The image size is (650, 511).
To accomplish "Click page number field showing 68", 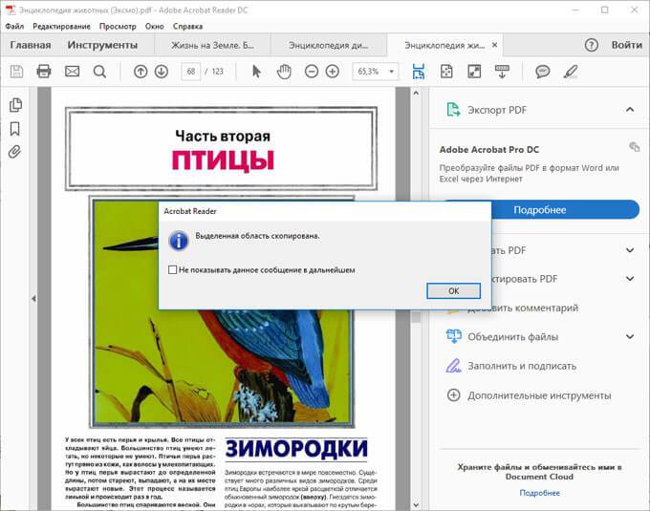I will tap(190, 72).
